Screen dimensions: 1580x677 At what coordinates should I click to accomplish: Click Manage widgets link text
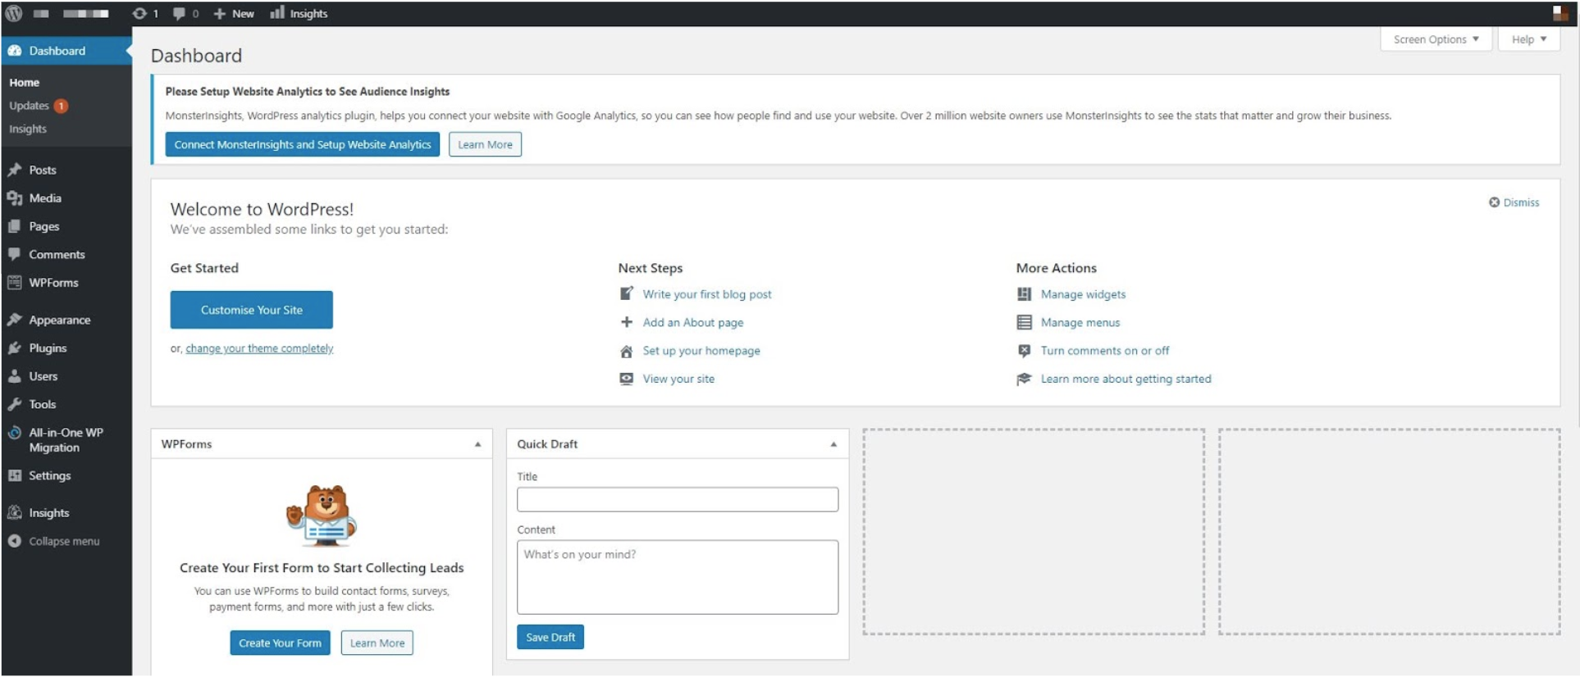1083,294
